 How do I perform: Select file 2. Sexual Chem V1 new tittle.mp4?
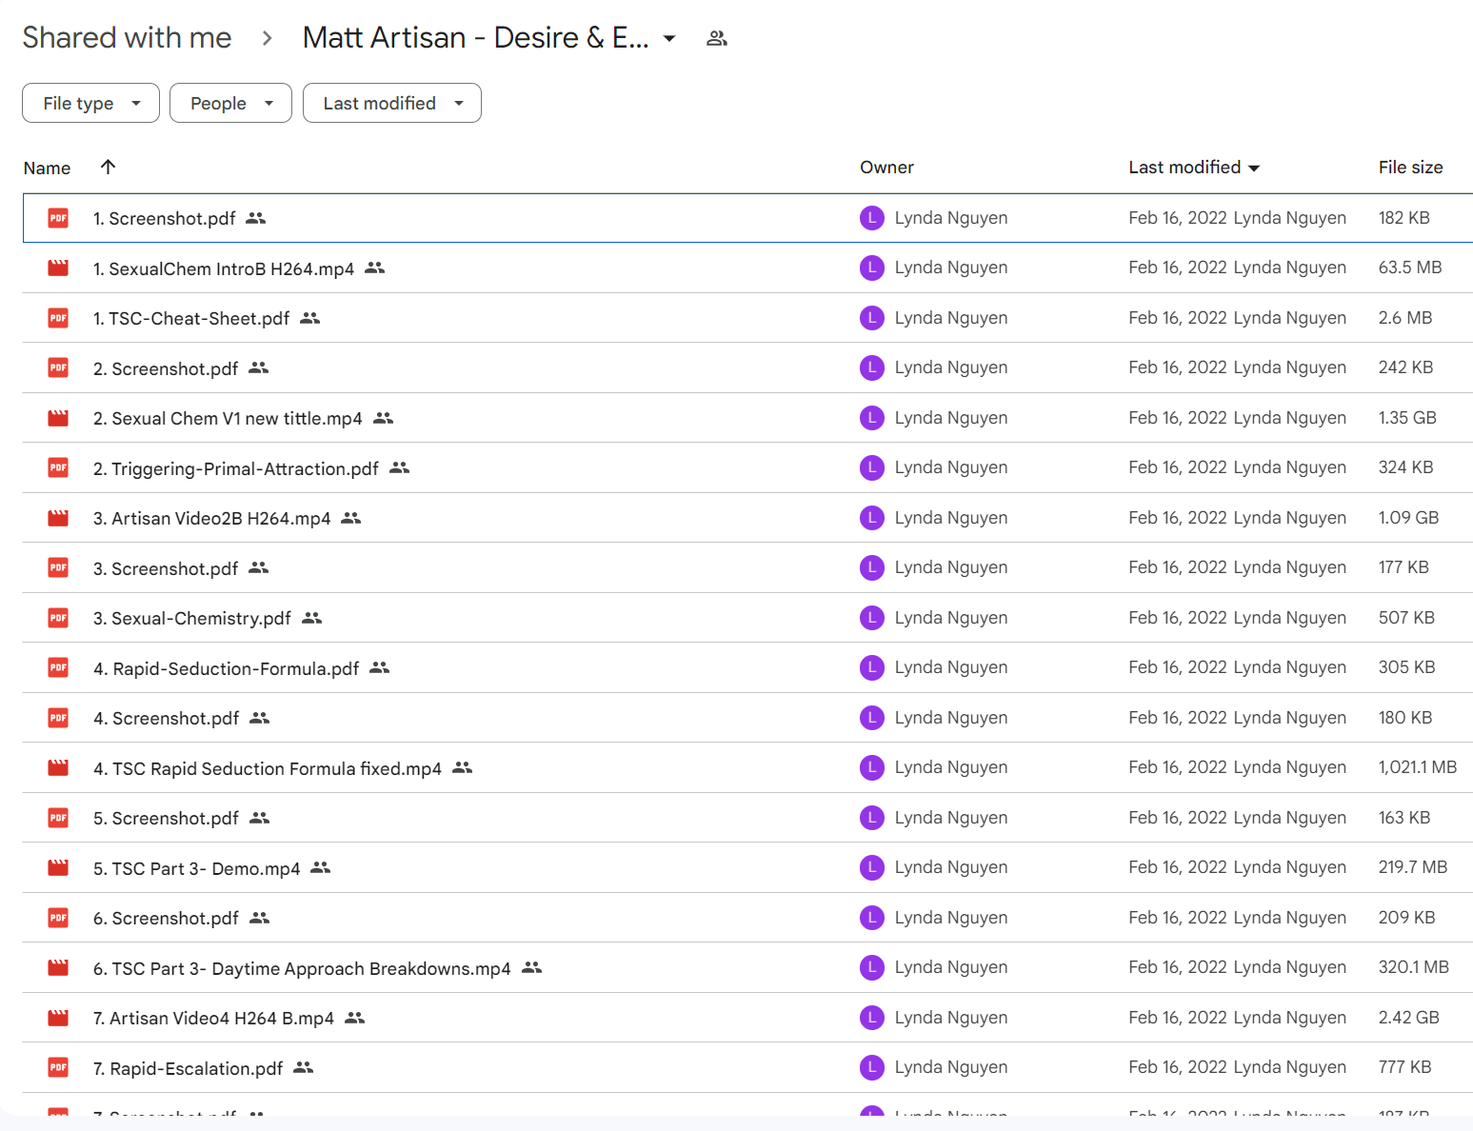click(747, 418)
